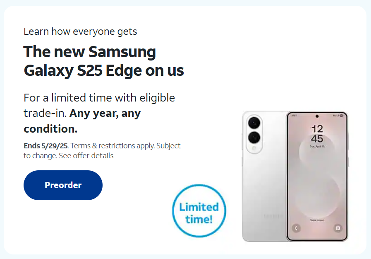The width and height of the screenshot is (371, 259).
Task: Click the Samsung Galaxy S25 Edge headline
Action: pos(104,61)
